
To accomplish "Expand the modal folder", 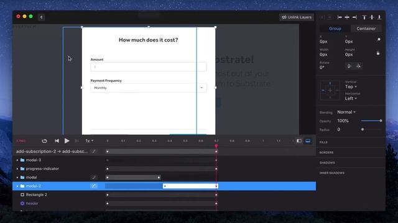I will 17,178.
